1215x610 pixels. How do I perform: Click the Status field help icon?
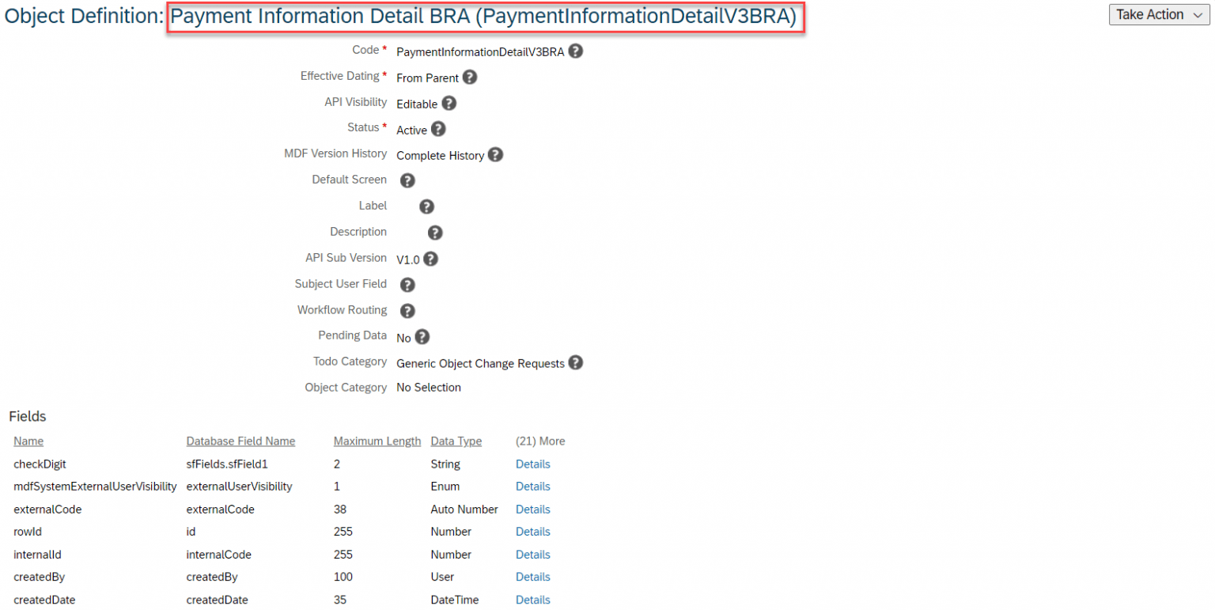click(x=438, y=129)
